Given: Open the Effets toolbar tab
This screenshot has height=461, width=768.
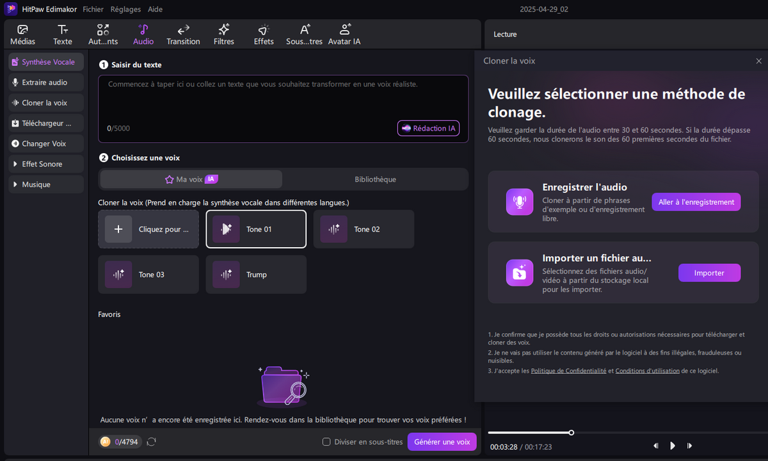Looking at the screenshot, I should point(264,35).
